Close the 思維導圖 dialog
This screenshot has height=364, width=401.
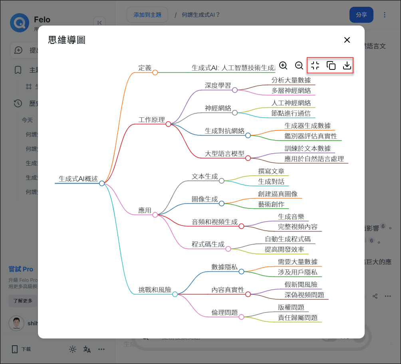click(x=347, y=40)
